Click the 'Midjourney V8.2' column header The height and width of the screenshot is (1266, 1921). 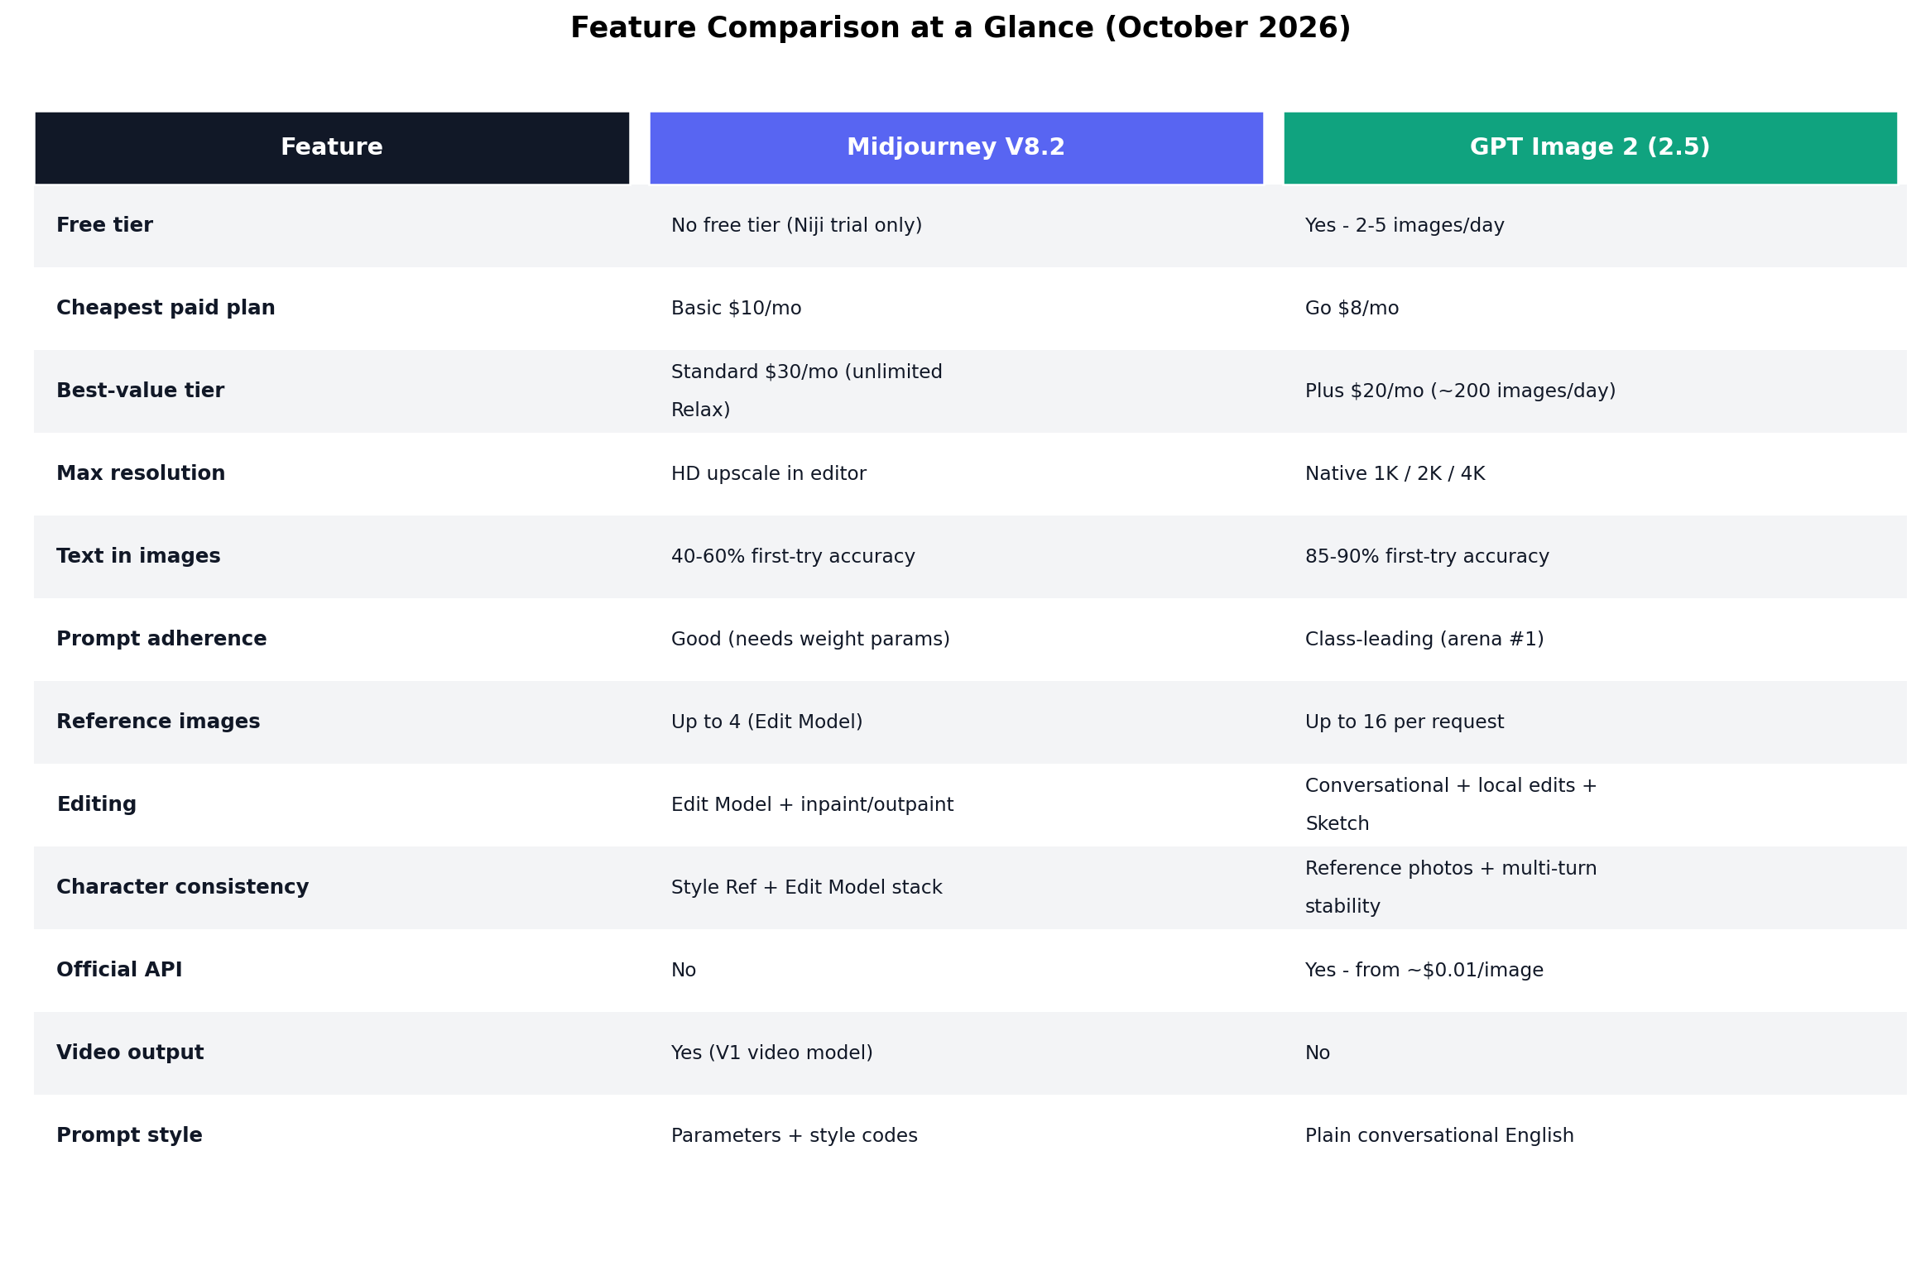pyautogui.click(x=956, y=148)
